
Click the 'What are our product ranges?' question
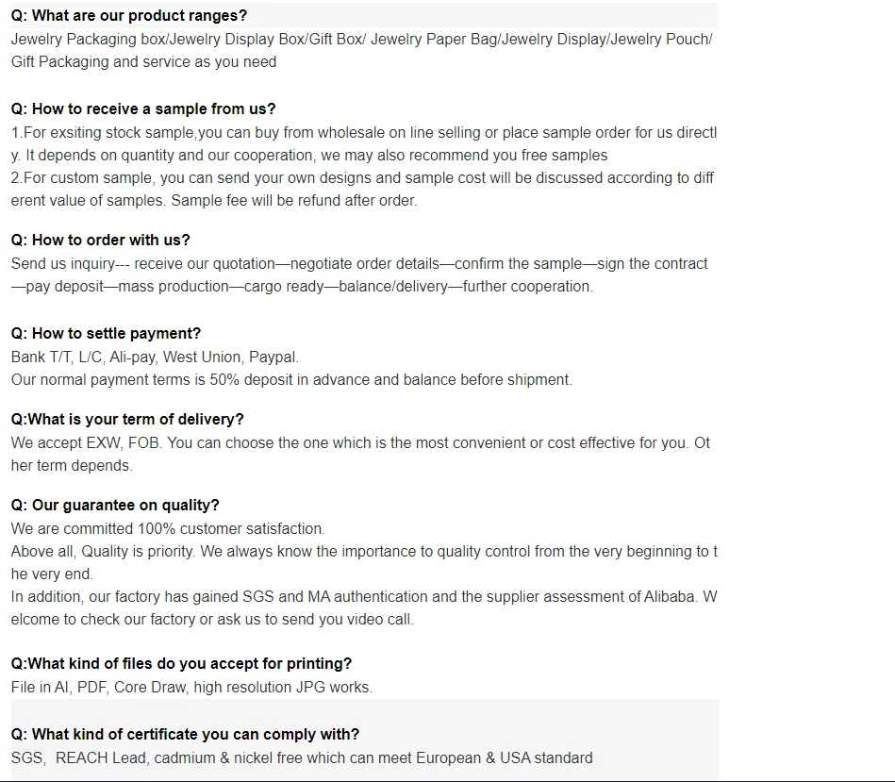[129, 16]
